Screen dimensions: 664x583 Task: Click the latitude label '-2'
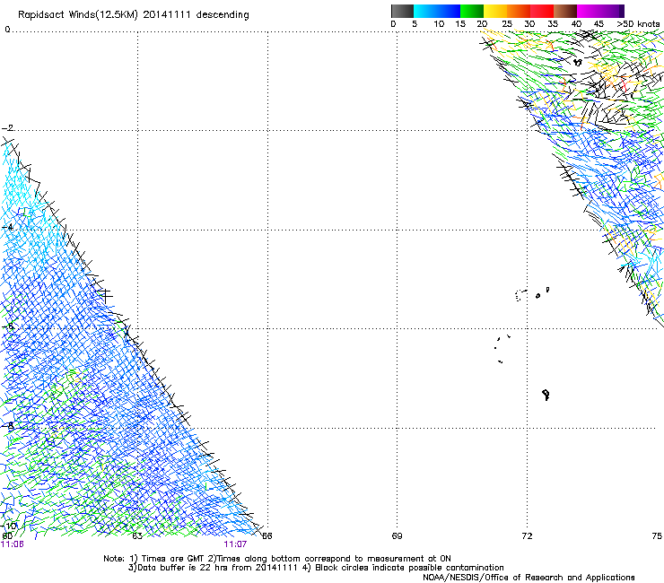coord(7,128)
